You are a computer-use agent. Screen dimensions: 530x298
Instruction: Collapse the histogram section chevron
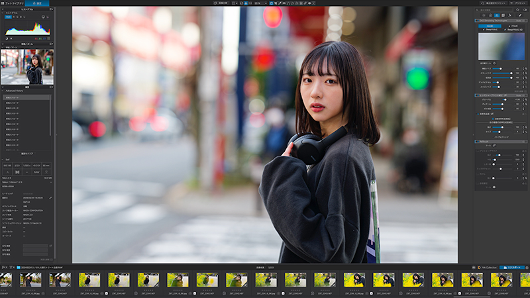[3, 13]
